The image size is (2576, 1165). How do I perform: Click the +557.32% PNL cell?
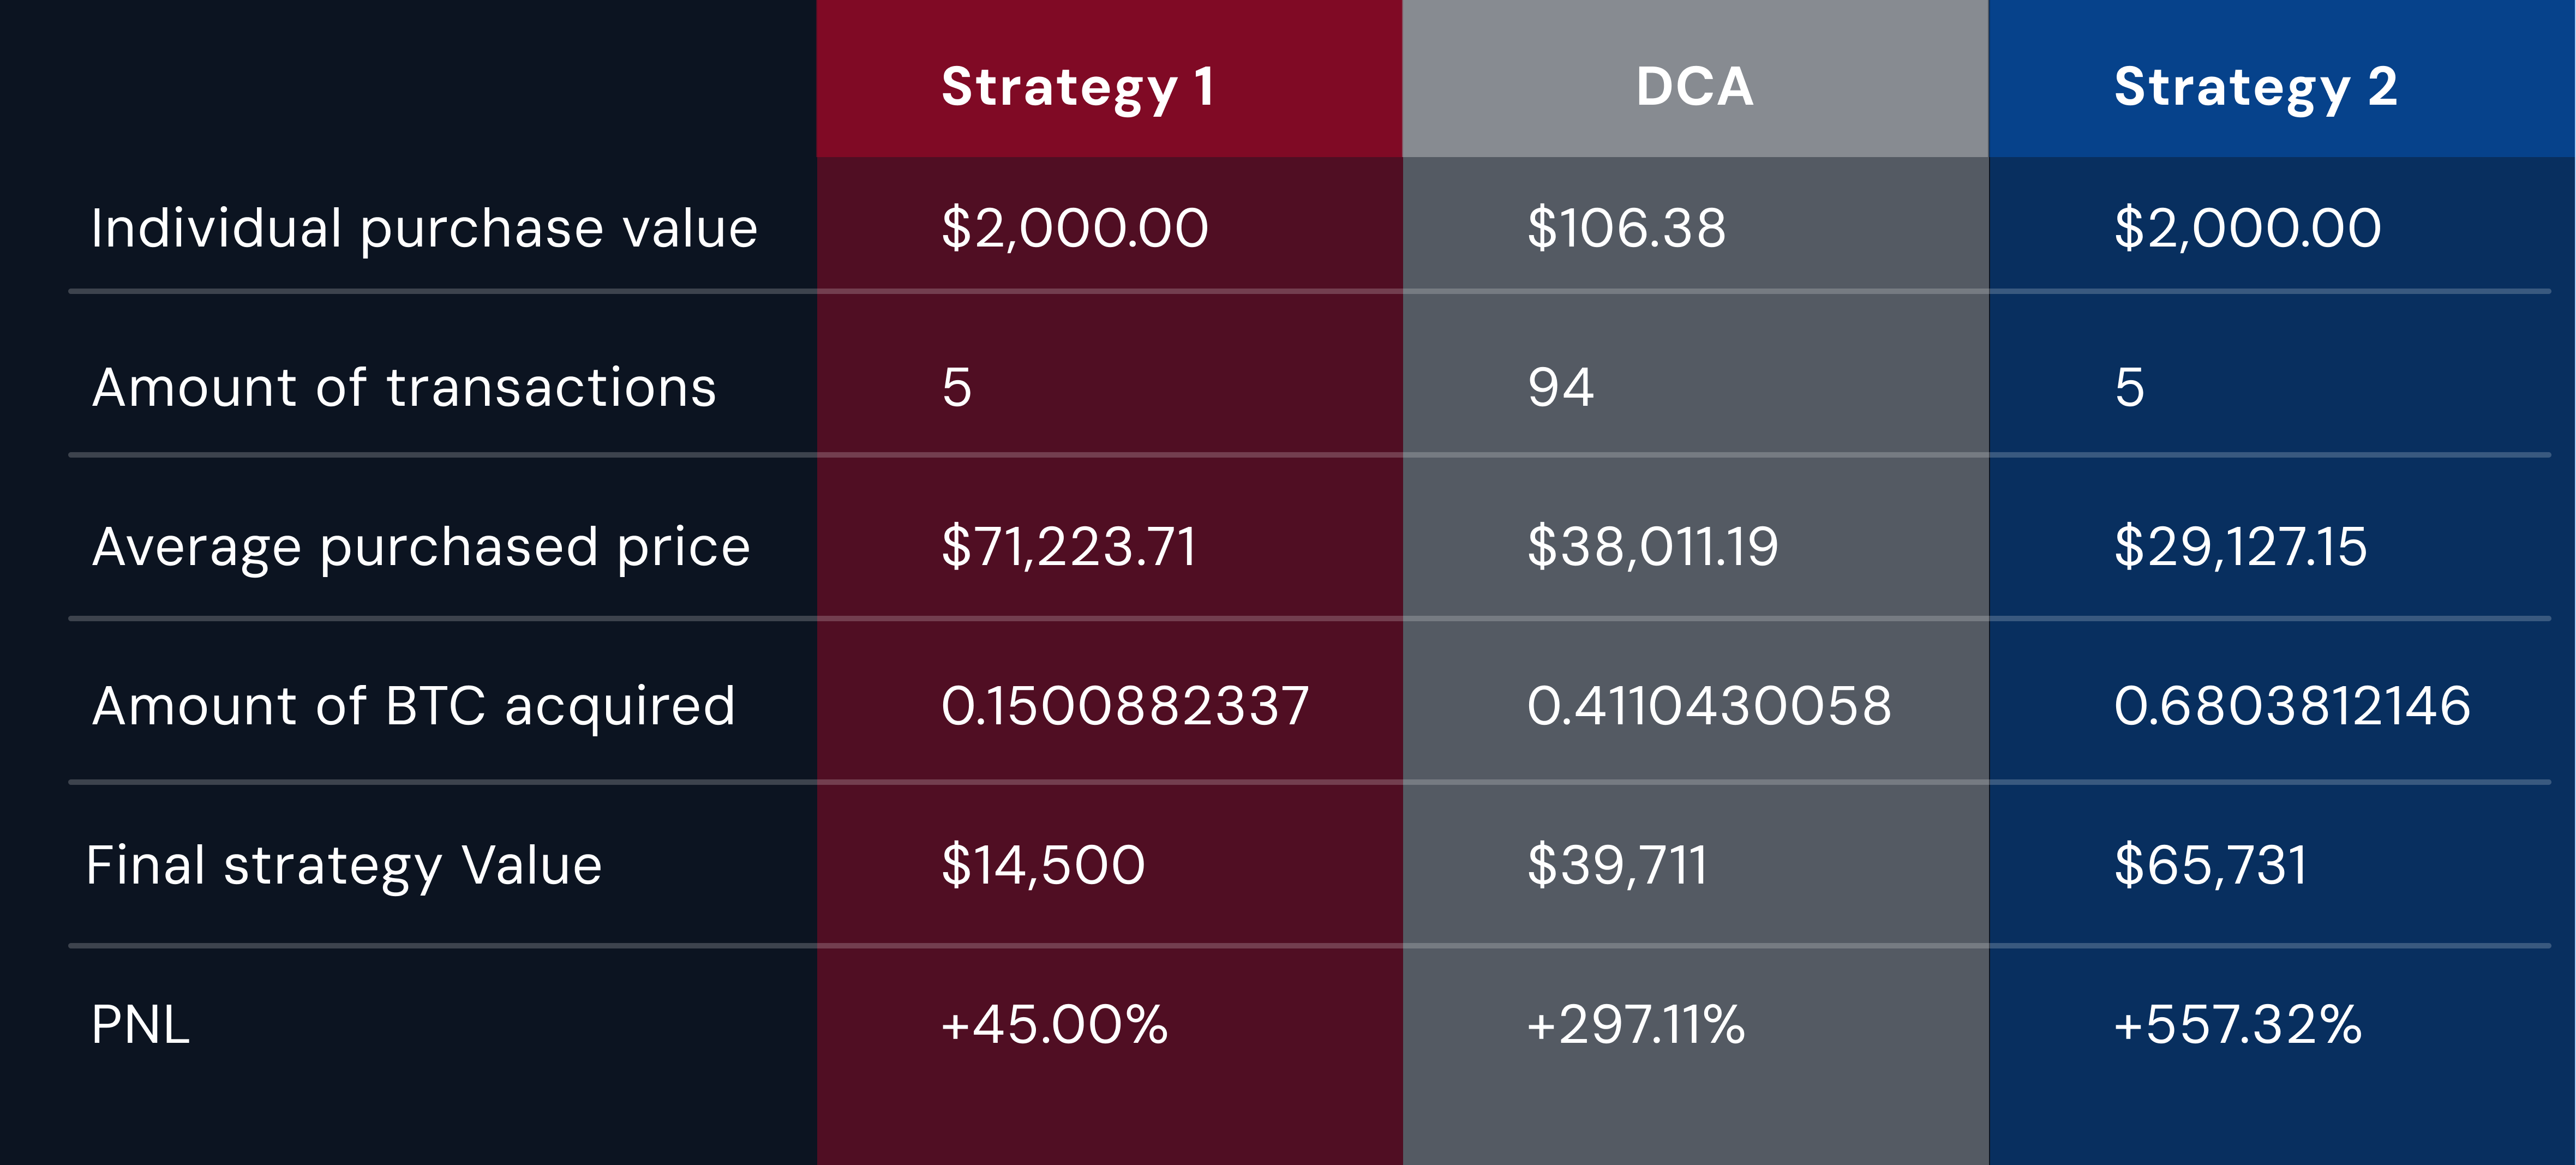[2237, 1025]
